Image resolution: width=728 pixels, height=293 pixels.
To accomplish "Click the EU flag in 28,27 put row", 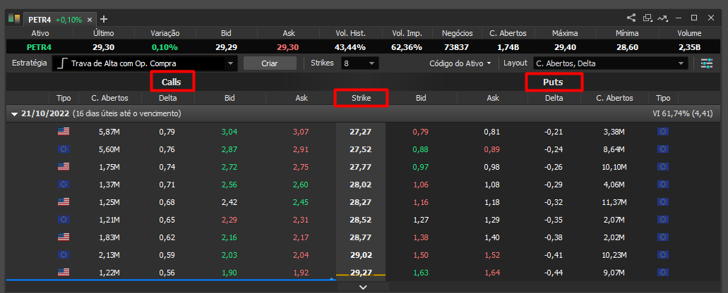I will click(x=662, y=202).
